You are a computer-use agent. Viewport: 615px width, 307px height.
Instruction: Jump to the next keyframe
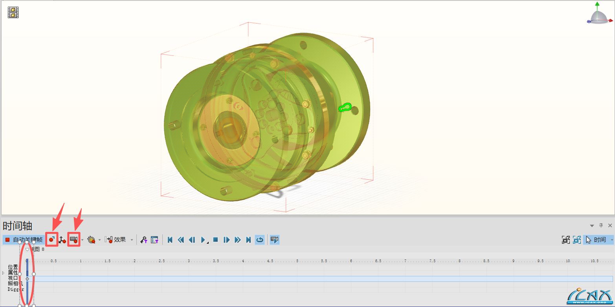[x=238, y=240]
